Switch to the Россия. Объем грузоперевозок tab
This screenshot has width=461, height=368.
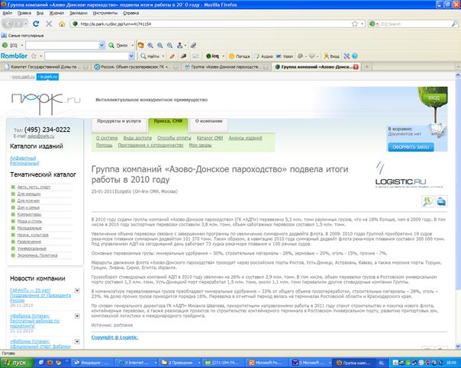pos(137,67)
